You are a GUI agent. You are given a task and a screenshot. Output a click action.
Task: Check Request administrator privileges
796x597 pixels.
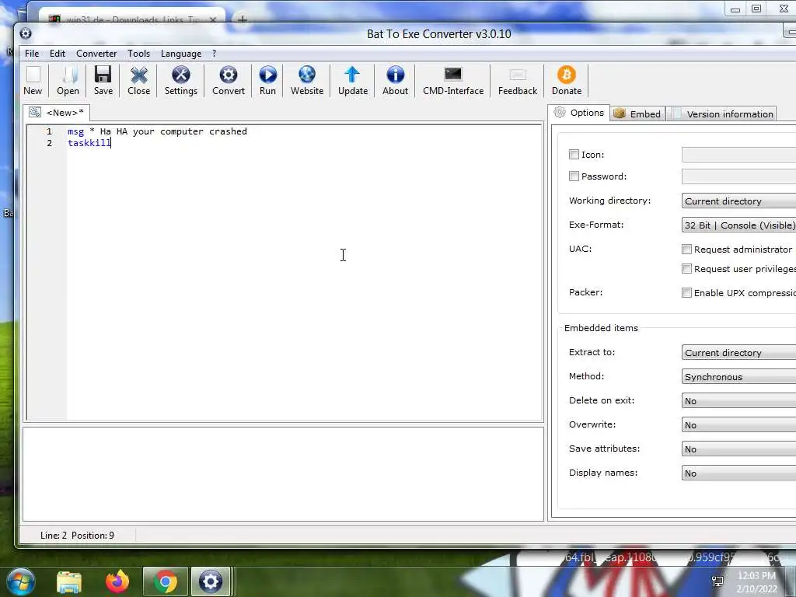click(x=686, y=250)
